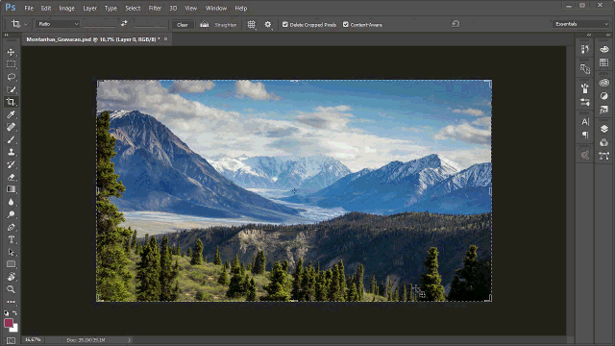Select the Quick Selection tool

click(x=11, y=89)
